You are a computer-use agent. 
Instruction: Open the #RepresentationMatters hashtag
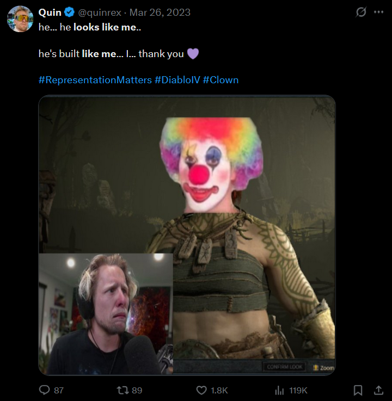(x=95, y=80)
